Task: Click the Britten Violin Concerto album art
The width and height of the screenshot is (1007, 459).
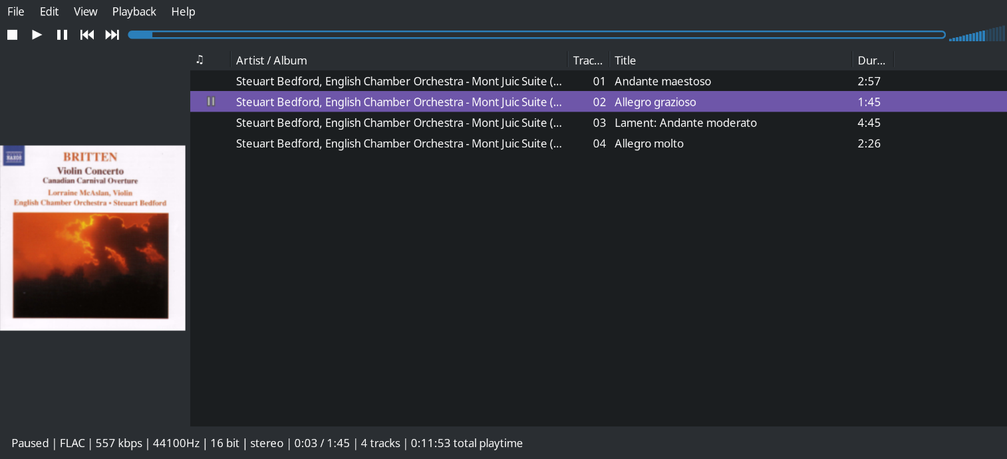Action: (x=92, y=237)
